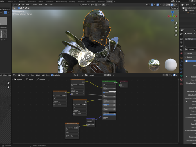The height and width of the screenshot is (147, 196).
Task: Select helmet material slot in list
Action: pyautogui.click(x=190, y=39)
